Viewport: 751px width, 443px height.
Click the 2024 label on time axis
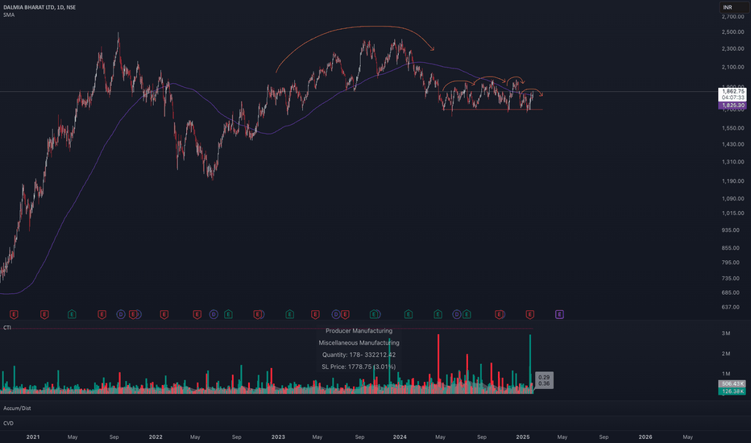[400, 437]
